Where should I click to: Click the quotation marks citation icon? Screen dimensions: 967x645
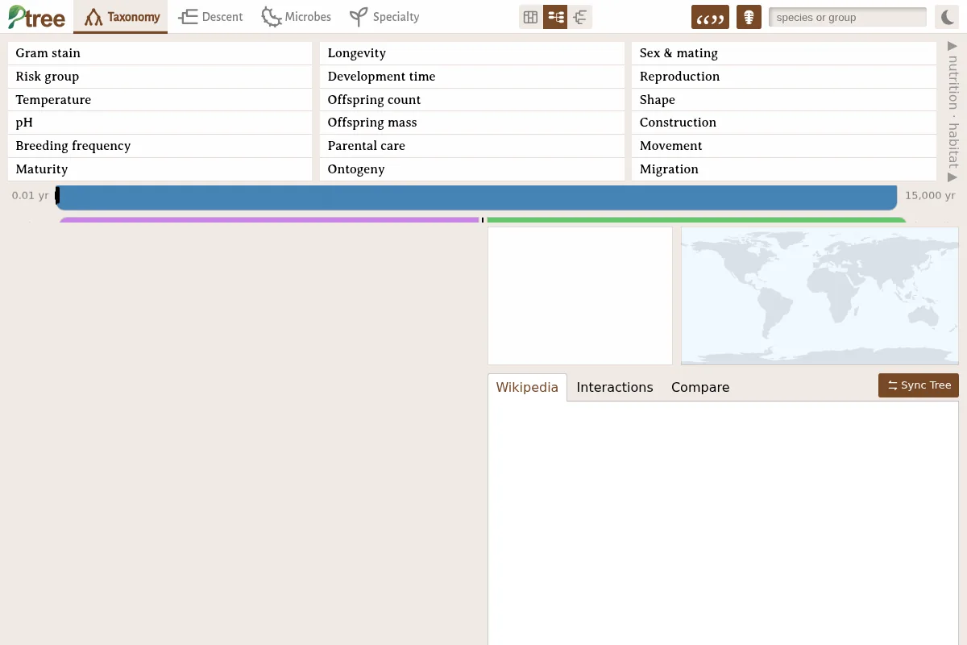[710, 17]
